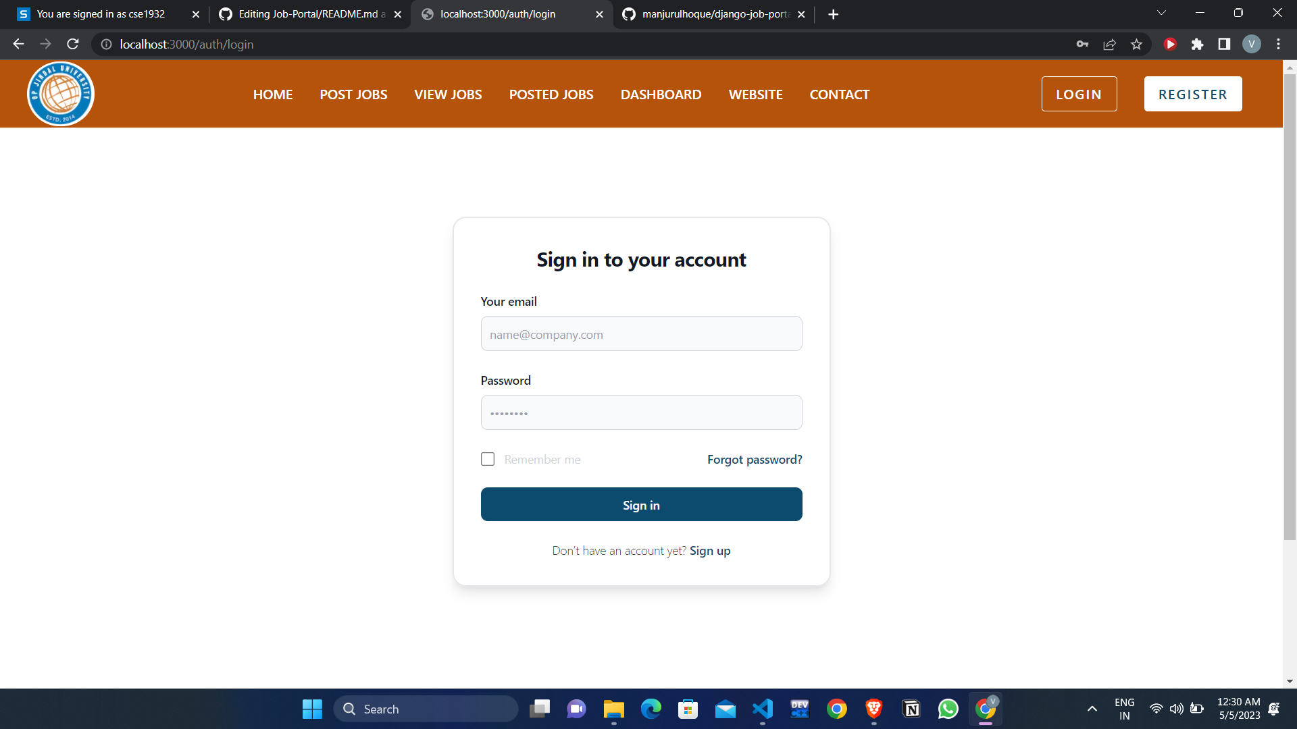Toggle the Chrome side panel icon

click(1224, 45)
